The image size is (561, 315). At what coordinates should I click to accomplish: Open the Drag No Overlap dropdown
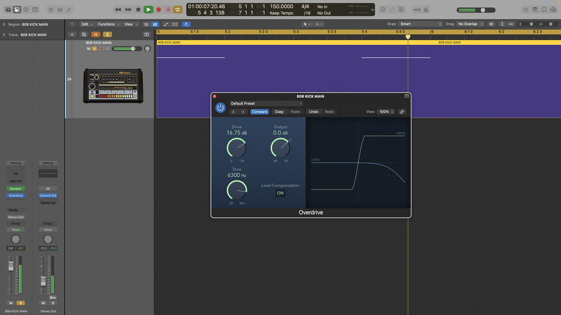(x=470, y=24)
